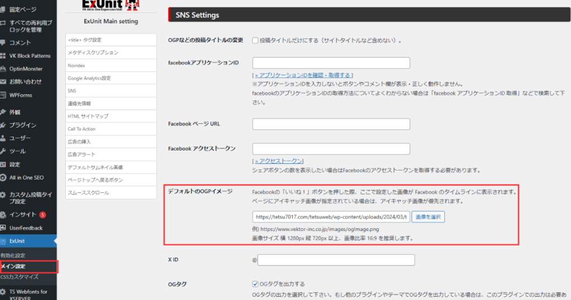Open 有効化設定 submenu
571x300 pixels.
(x=13, y=255)
